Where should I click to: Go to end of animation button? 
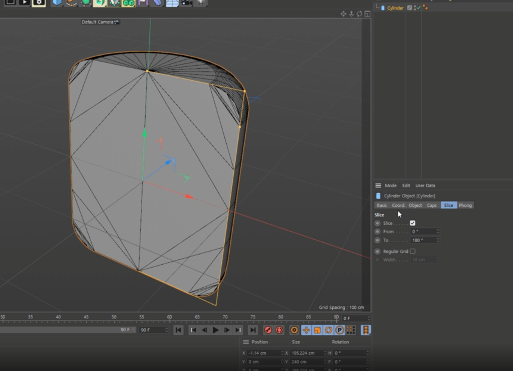pyautogui.click(x=253, y=330)
